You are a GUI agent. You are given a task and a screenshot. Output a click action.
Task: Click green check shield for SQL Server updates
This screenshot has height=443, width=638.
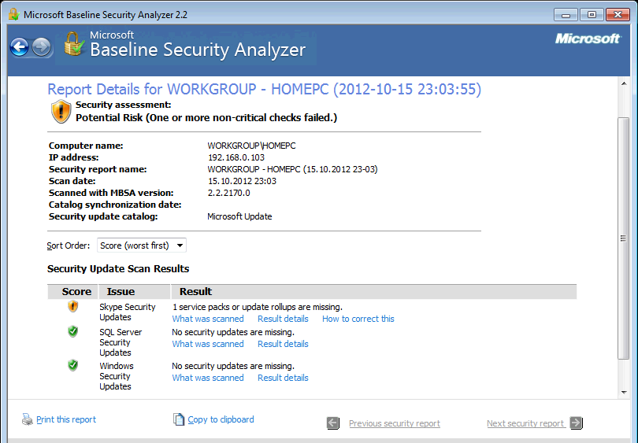pyautogui.click(x=72, y=331)
